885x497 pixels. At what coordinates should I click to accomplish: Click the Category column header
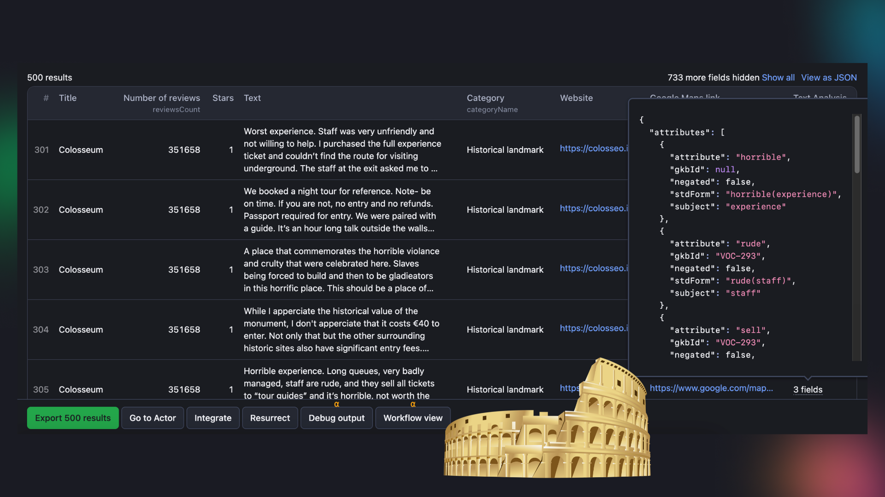pos(485,98)
